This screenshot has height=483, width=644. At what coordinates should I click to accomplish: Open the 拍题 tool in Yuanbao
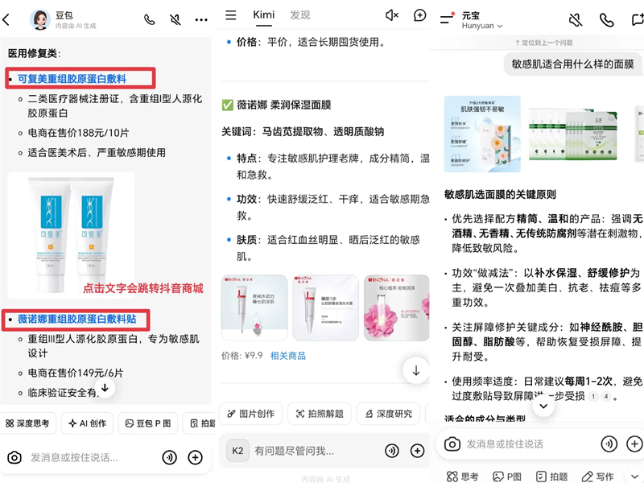555,476
